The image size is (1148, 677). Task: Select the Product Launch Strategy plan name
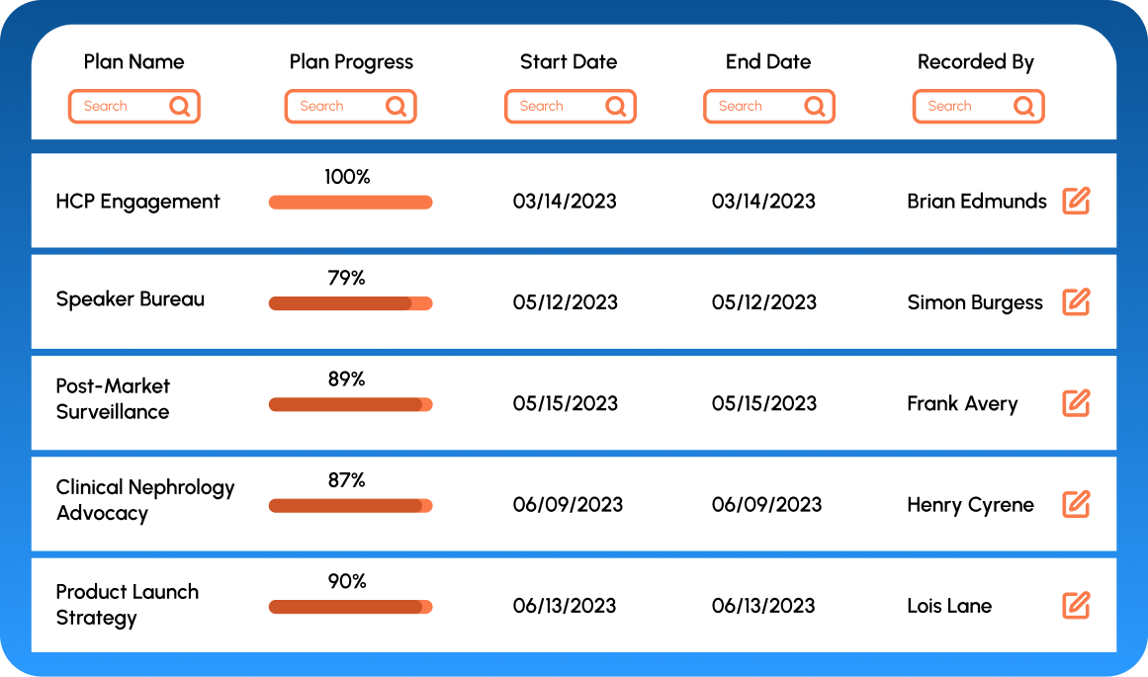127,605
